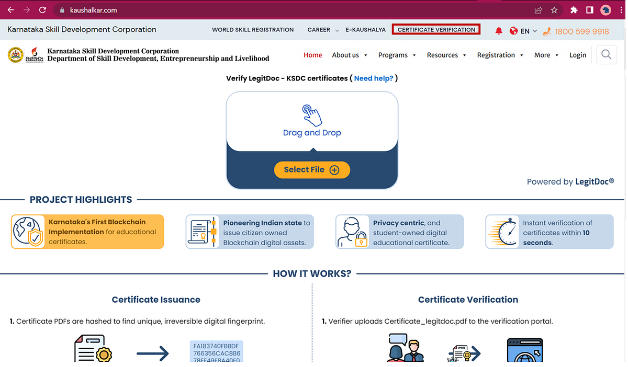Click the Select File button
This screenshot has height=367, width=628.
tap(312, 169)
